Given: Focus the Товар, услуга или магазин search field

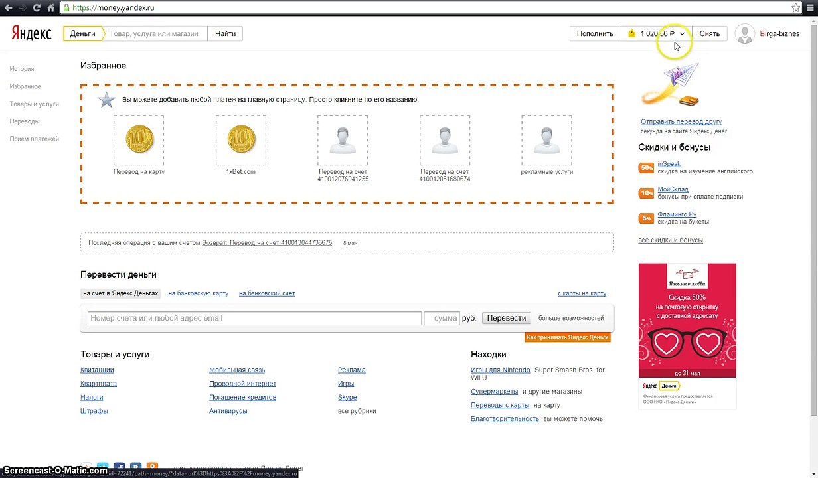Looking at the screenshot, I should click(x=155, y=33).
